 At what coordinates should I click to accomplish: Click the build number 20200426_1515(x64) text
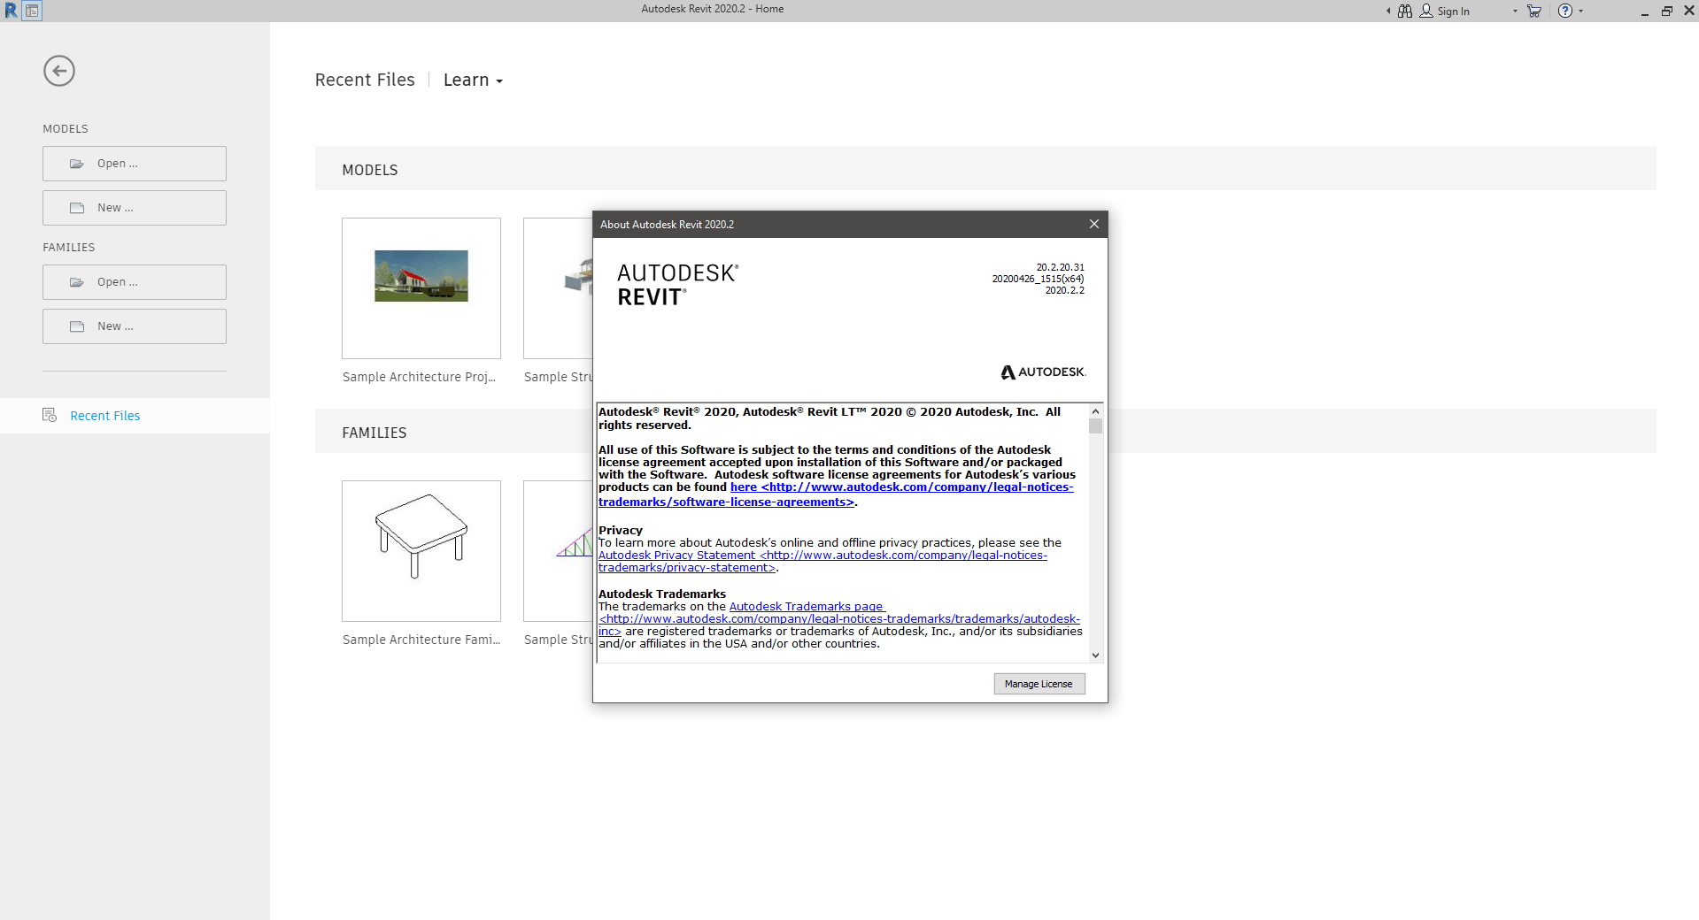(x=1038, y=279)
